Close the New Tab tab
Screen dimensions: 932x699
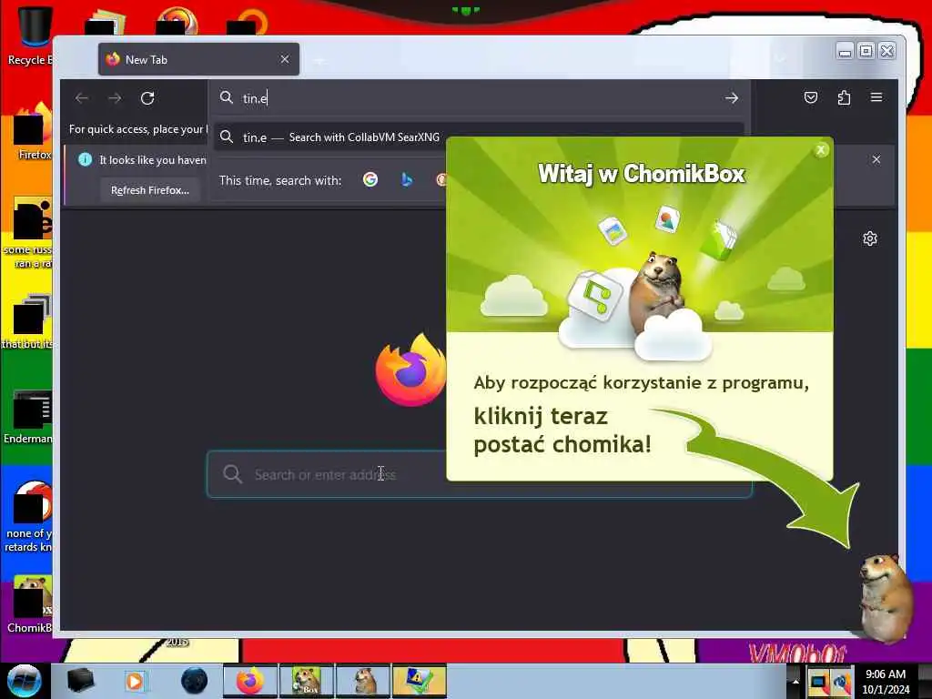click(x=285, y=59)
